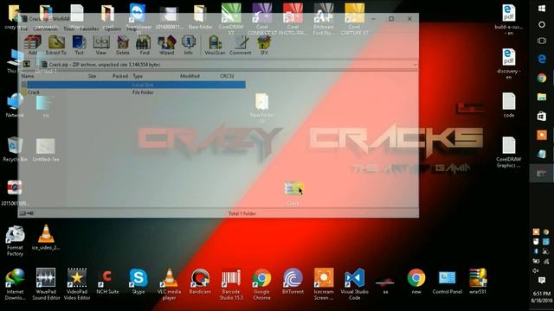This screenshot has height=311, width=554.
Task: Open File Explorer from the taskbar
Action: pos(542,97)
